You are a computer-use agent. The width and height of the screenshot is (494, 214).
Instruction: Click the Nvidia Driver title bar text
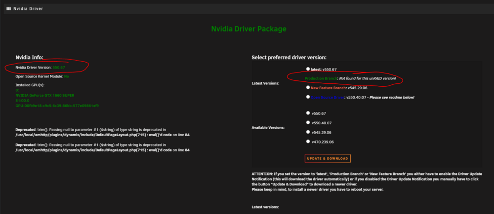tap(28, 8)
